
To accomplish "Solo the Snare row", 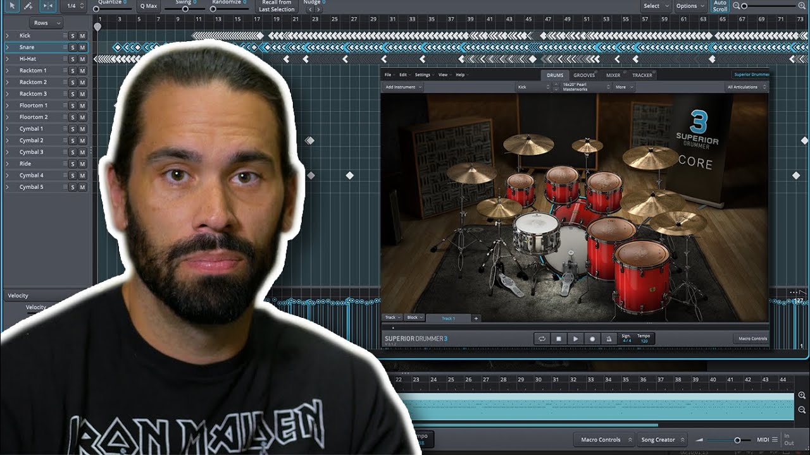I will click(x=72, y=47).
